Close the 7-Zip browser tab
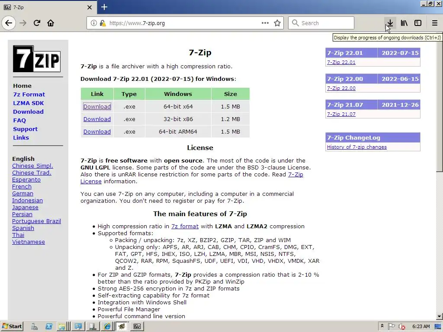The image size is (443, 332). [90, 7]
